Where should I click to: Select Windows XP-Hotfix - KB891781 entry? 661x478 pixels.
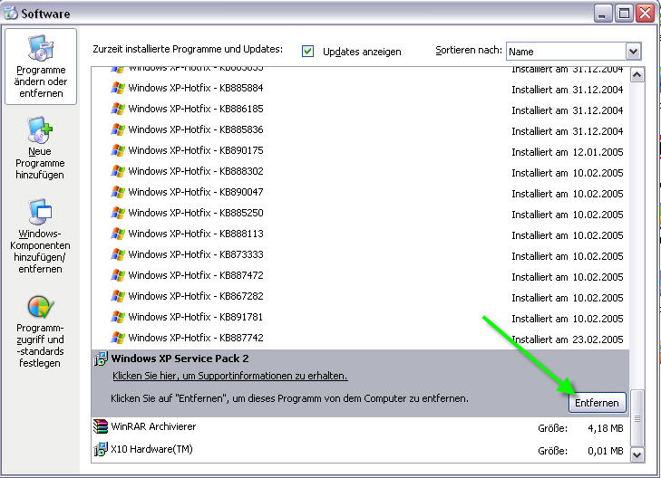(x=361, y=317)
